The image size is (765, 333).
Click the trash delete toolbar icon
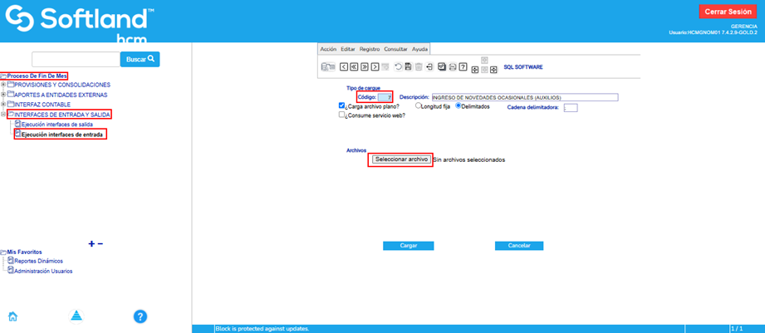(x=419, y=66)
